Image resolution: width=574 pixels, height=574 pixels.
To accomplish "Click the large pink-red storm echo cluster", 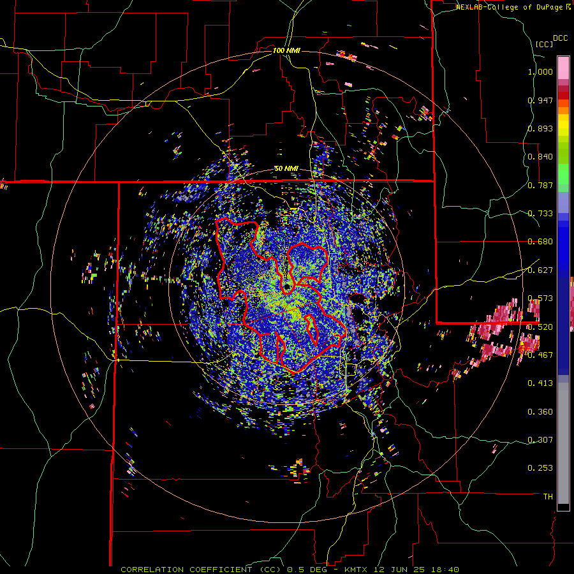I will tap(503, 333).
